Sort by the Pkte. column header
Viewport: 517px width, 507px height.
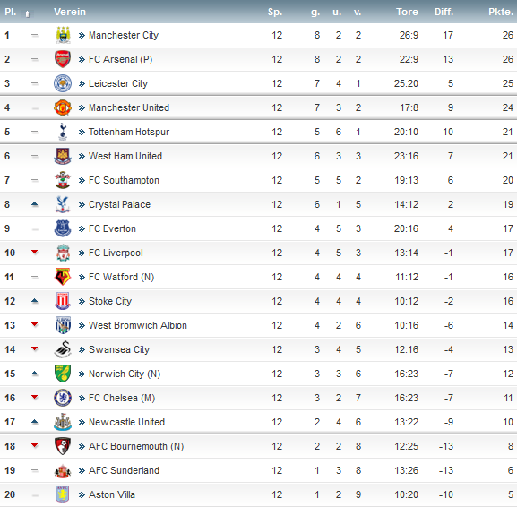tap(501, 12)
